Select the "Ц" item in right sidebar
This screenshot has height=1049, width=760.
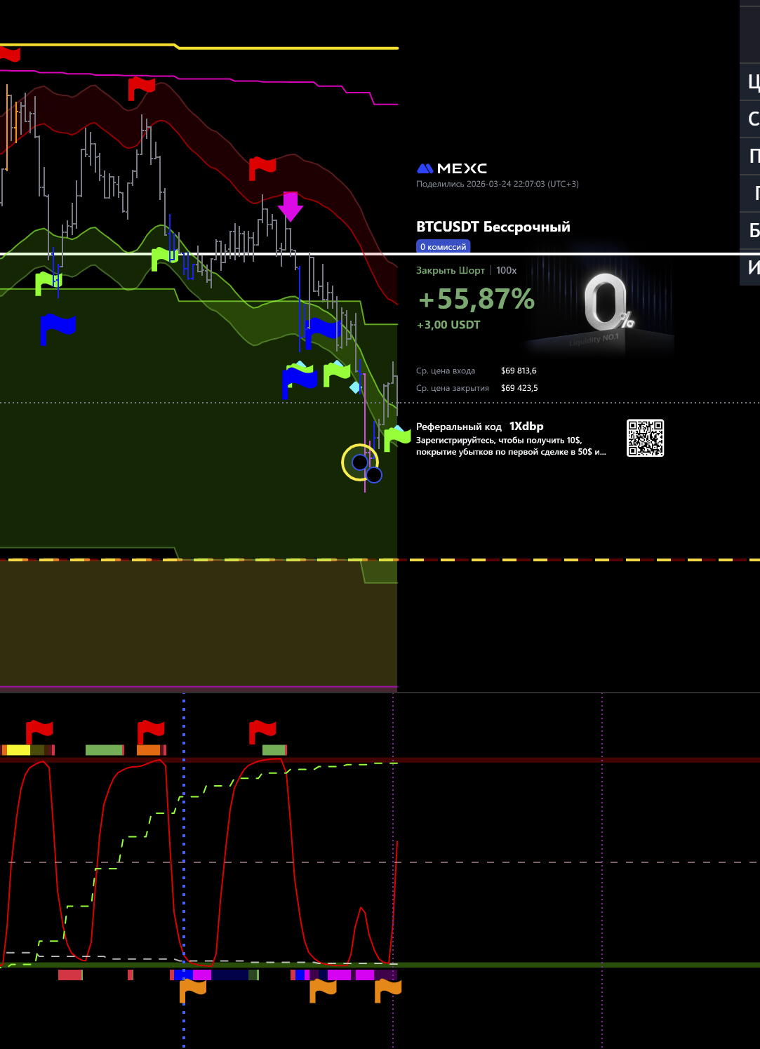click(x=752, y=82)
